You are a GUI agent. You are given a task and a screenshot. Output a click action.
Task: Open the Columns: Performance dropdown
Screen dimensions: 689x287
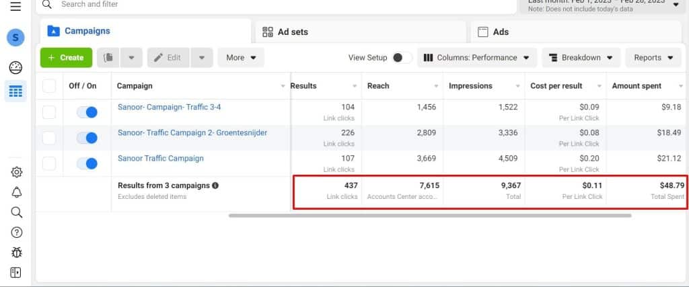pos(477,58)
